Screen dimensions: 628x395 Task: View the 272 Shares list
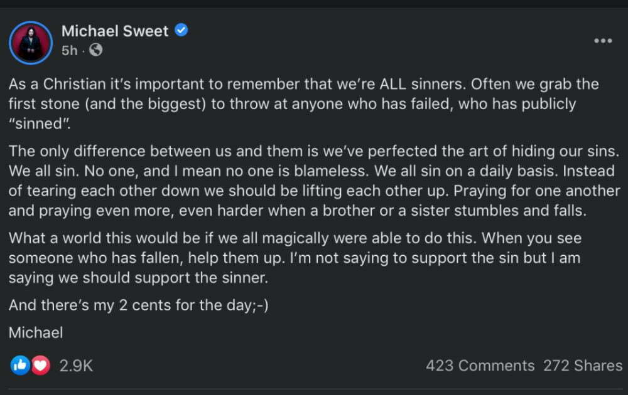click(583, 366)
